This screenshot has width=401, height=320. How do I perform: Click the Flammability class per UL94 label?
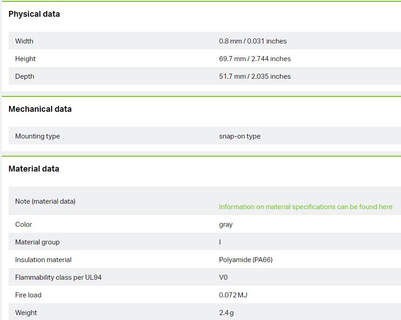pos(58,277)
